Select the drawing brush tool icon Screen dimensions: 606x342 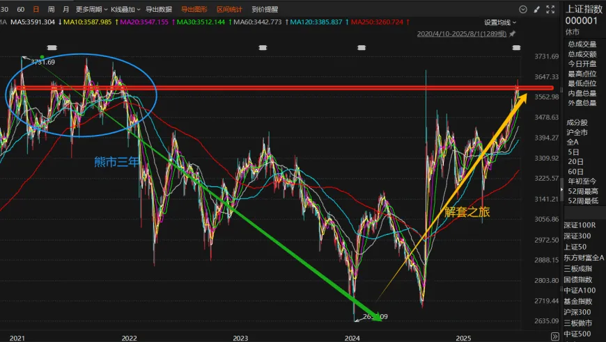536,10
